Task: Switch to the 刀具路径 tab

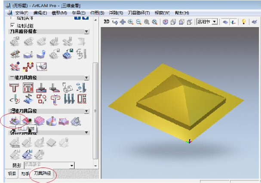Action: 42,174
